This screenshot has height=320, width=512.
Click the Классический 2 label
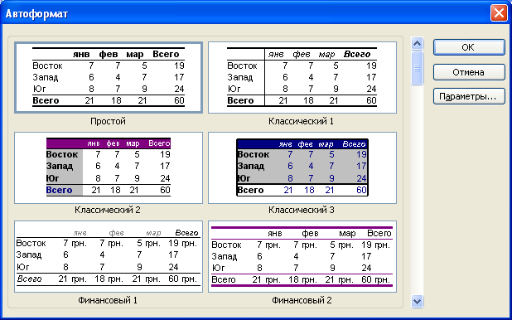tap(108, 210)
